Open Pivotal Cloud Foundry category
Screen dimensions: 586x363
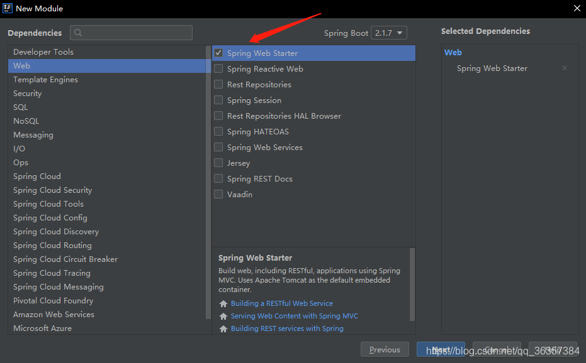click(x=107, y=300)
